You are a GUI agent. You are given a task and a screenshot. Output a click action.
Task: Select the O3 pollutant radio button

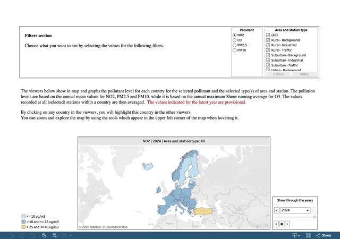pyautogui.click(x=234, y=40)
